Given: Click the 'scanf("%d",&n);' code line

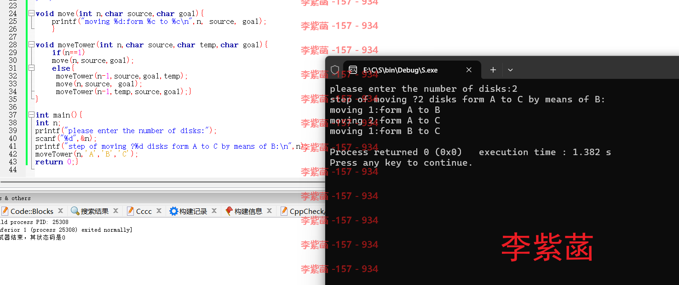Looking at the screenshot, I should (x=66, y=139).
